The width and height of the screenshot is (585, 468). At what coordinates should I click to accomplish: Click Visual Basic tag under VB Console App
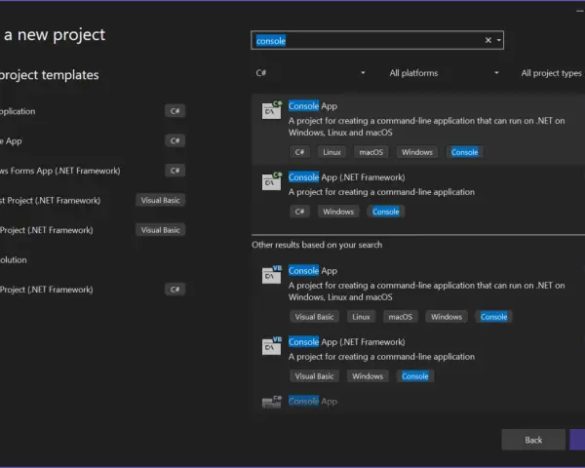click(x=314, y=317)
